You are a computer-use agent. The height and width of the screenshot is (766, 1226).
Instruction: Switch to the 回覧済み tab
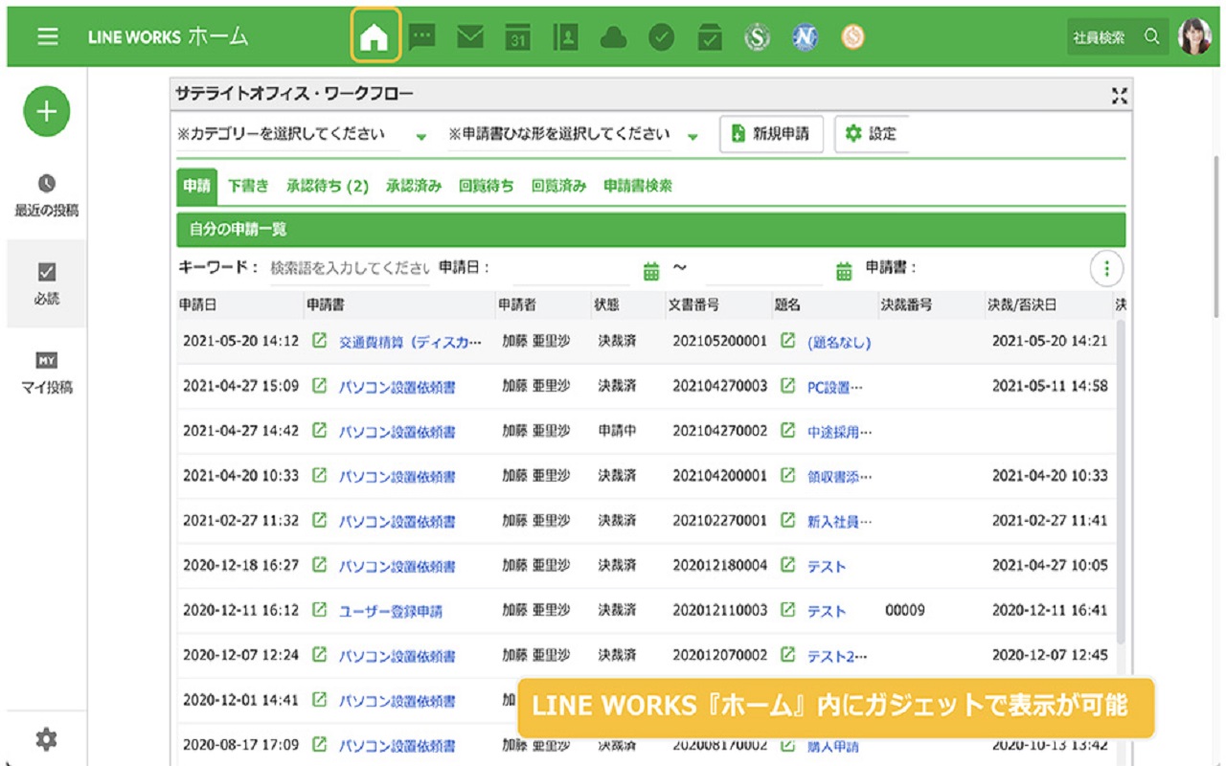tap(559, 187)
